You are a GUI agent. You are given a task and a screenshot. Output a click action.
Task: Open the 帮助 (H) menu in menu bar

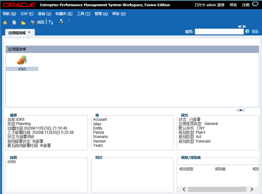click(119, 14)
